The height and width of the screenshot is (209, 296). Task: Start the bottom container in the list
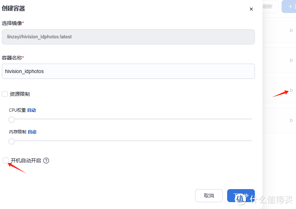291,120
